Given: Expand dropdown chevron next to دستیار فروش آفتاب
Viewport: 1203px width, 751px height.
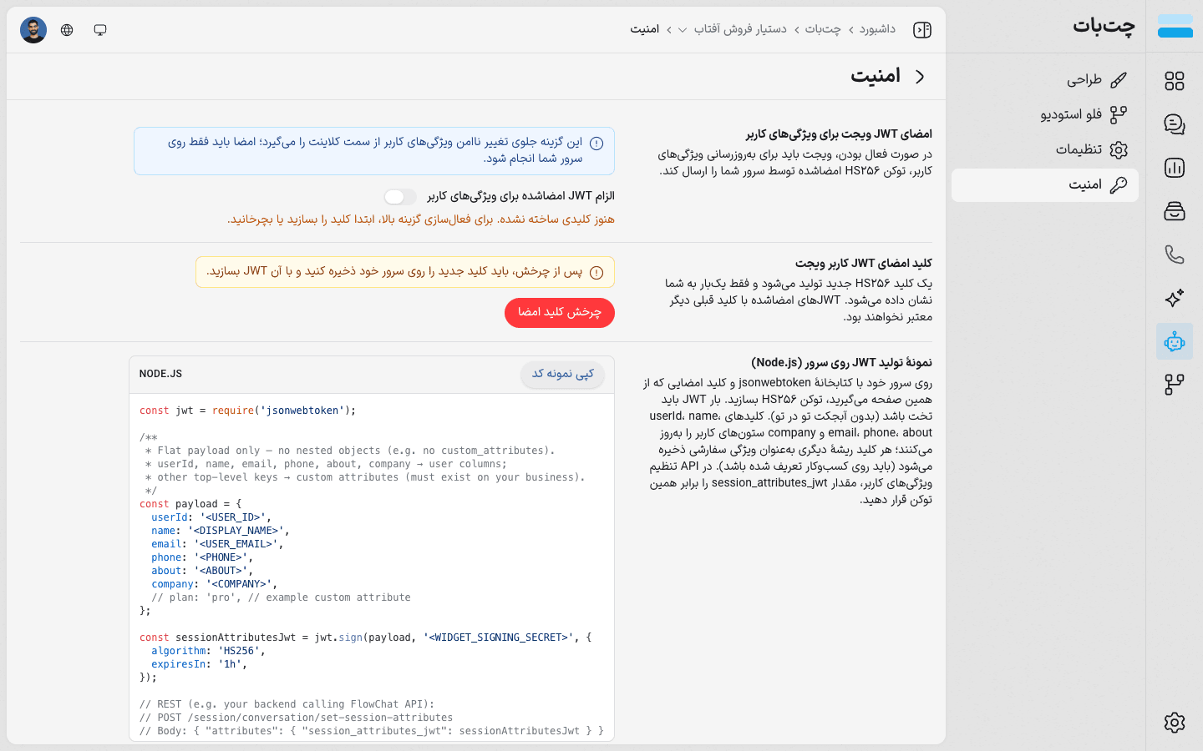Looking at the screenshot, I should (x=683, y=30).
